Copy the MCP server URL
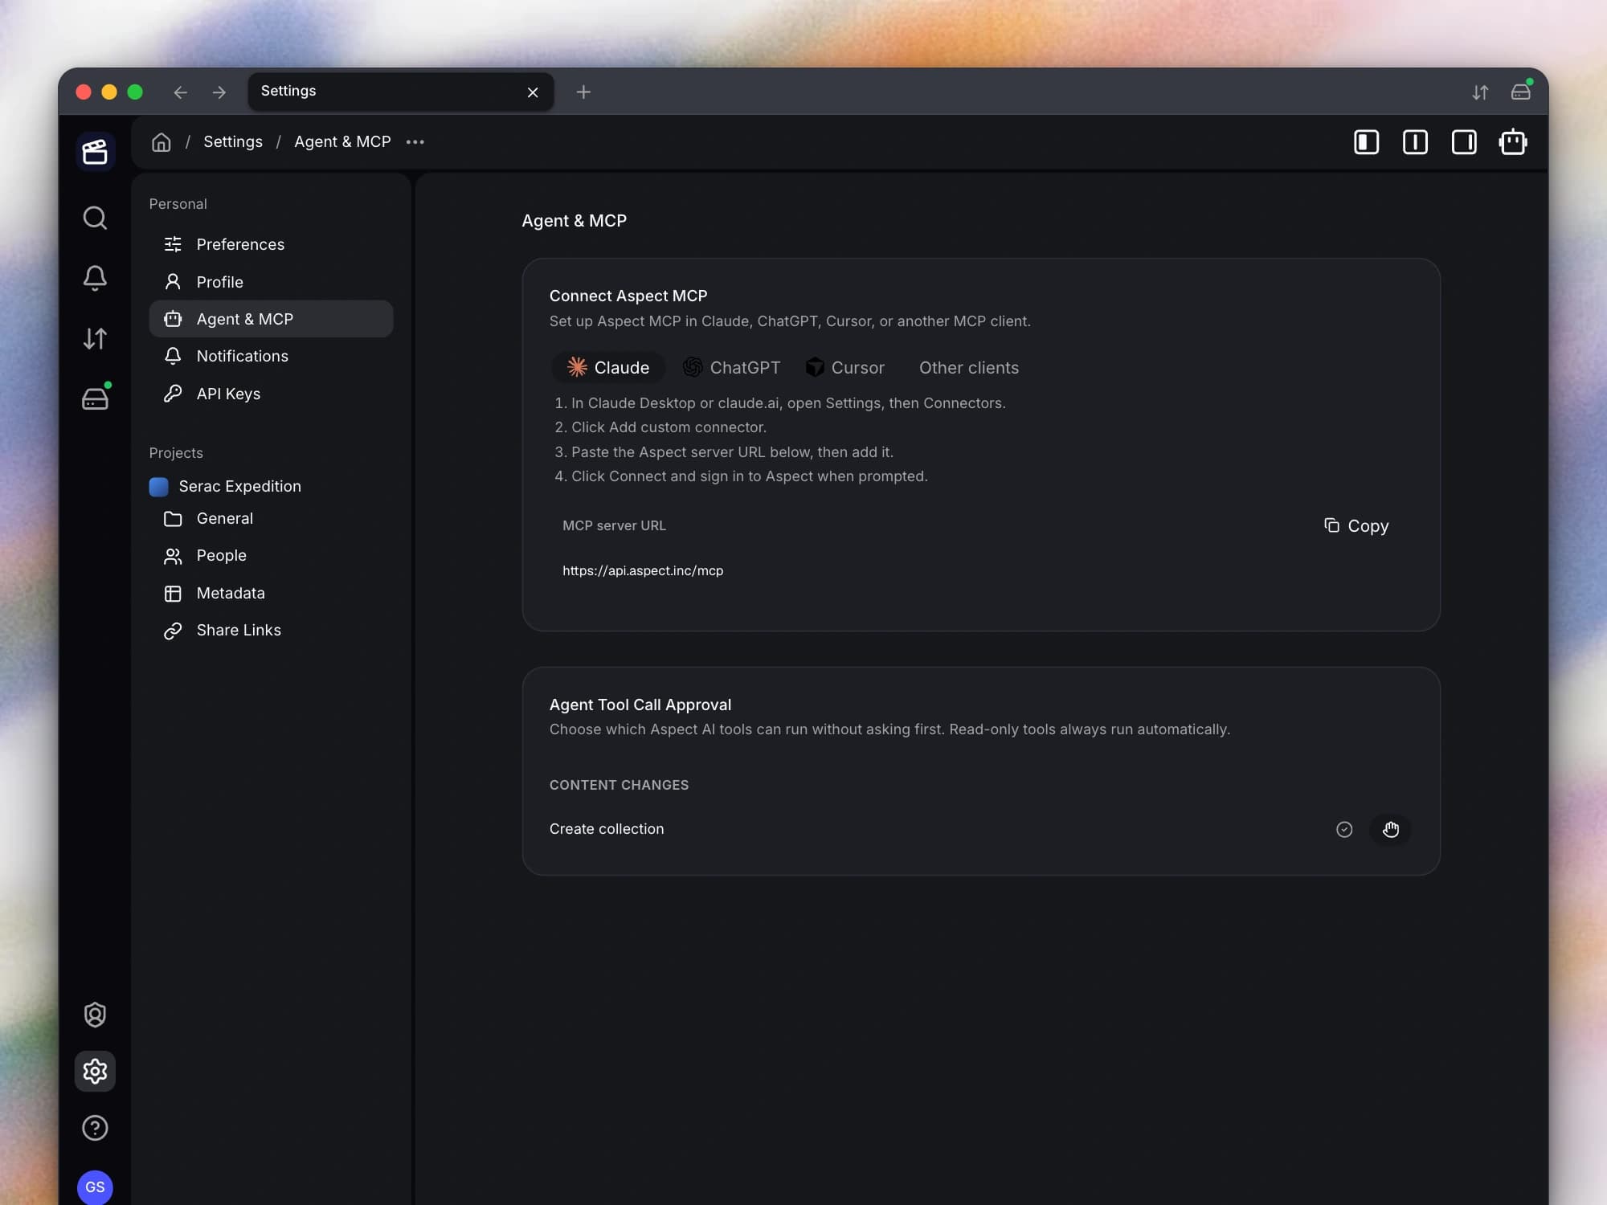 [1356, 525]
